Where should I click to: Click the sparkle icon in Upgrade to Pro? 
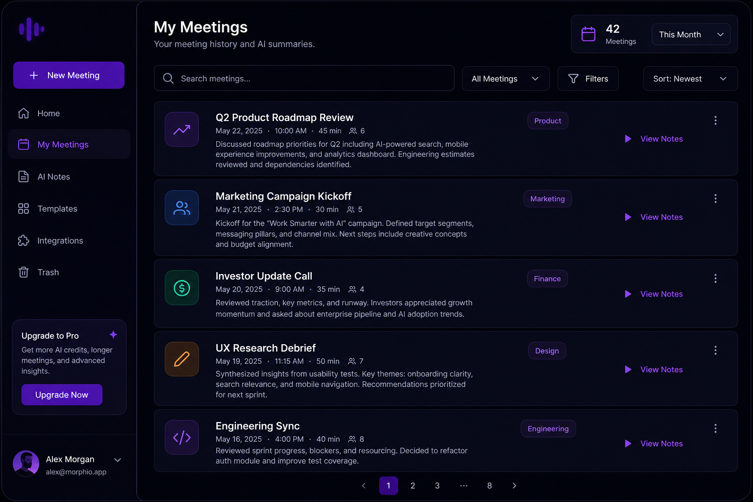113,335
